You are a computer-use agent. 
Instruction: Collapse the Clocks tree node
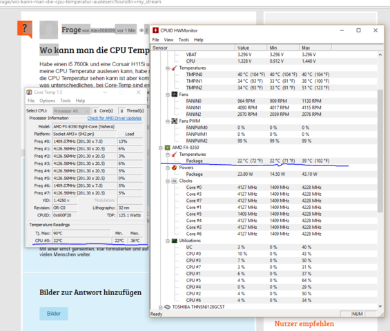click(168, 181)
